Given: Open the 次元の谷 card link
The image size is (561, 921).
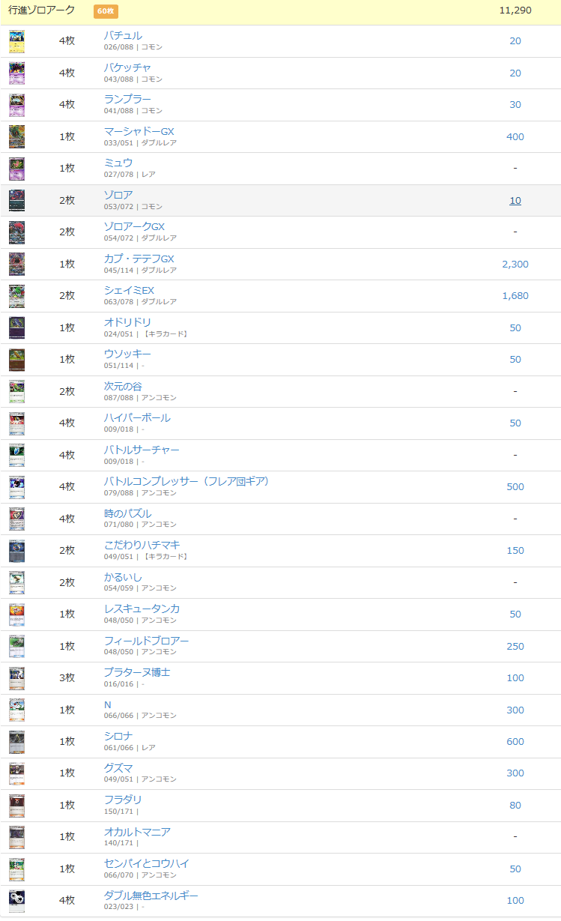Looking at the screenshot, I should [123, 386].
